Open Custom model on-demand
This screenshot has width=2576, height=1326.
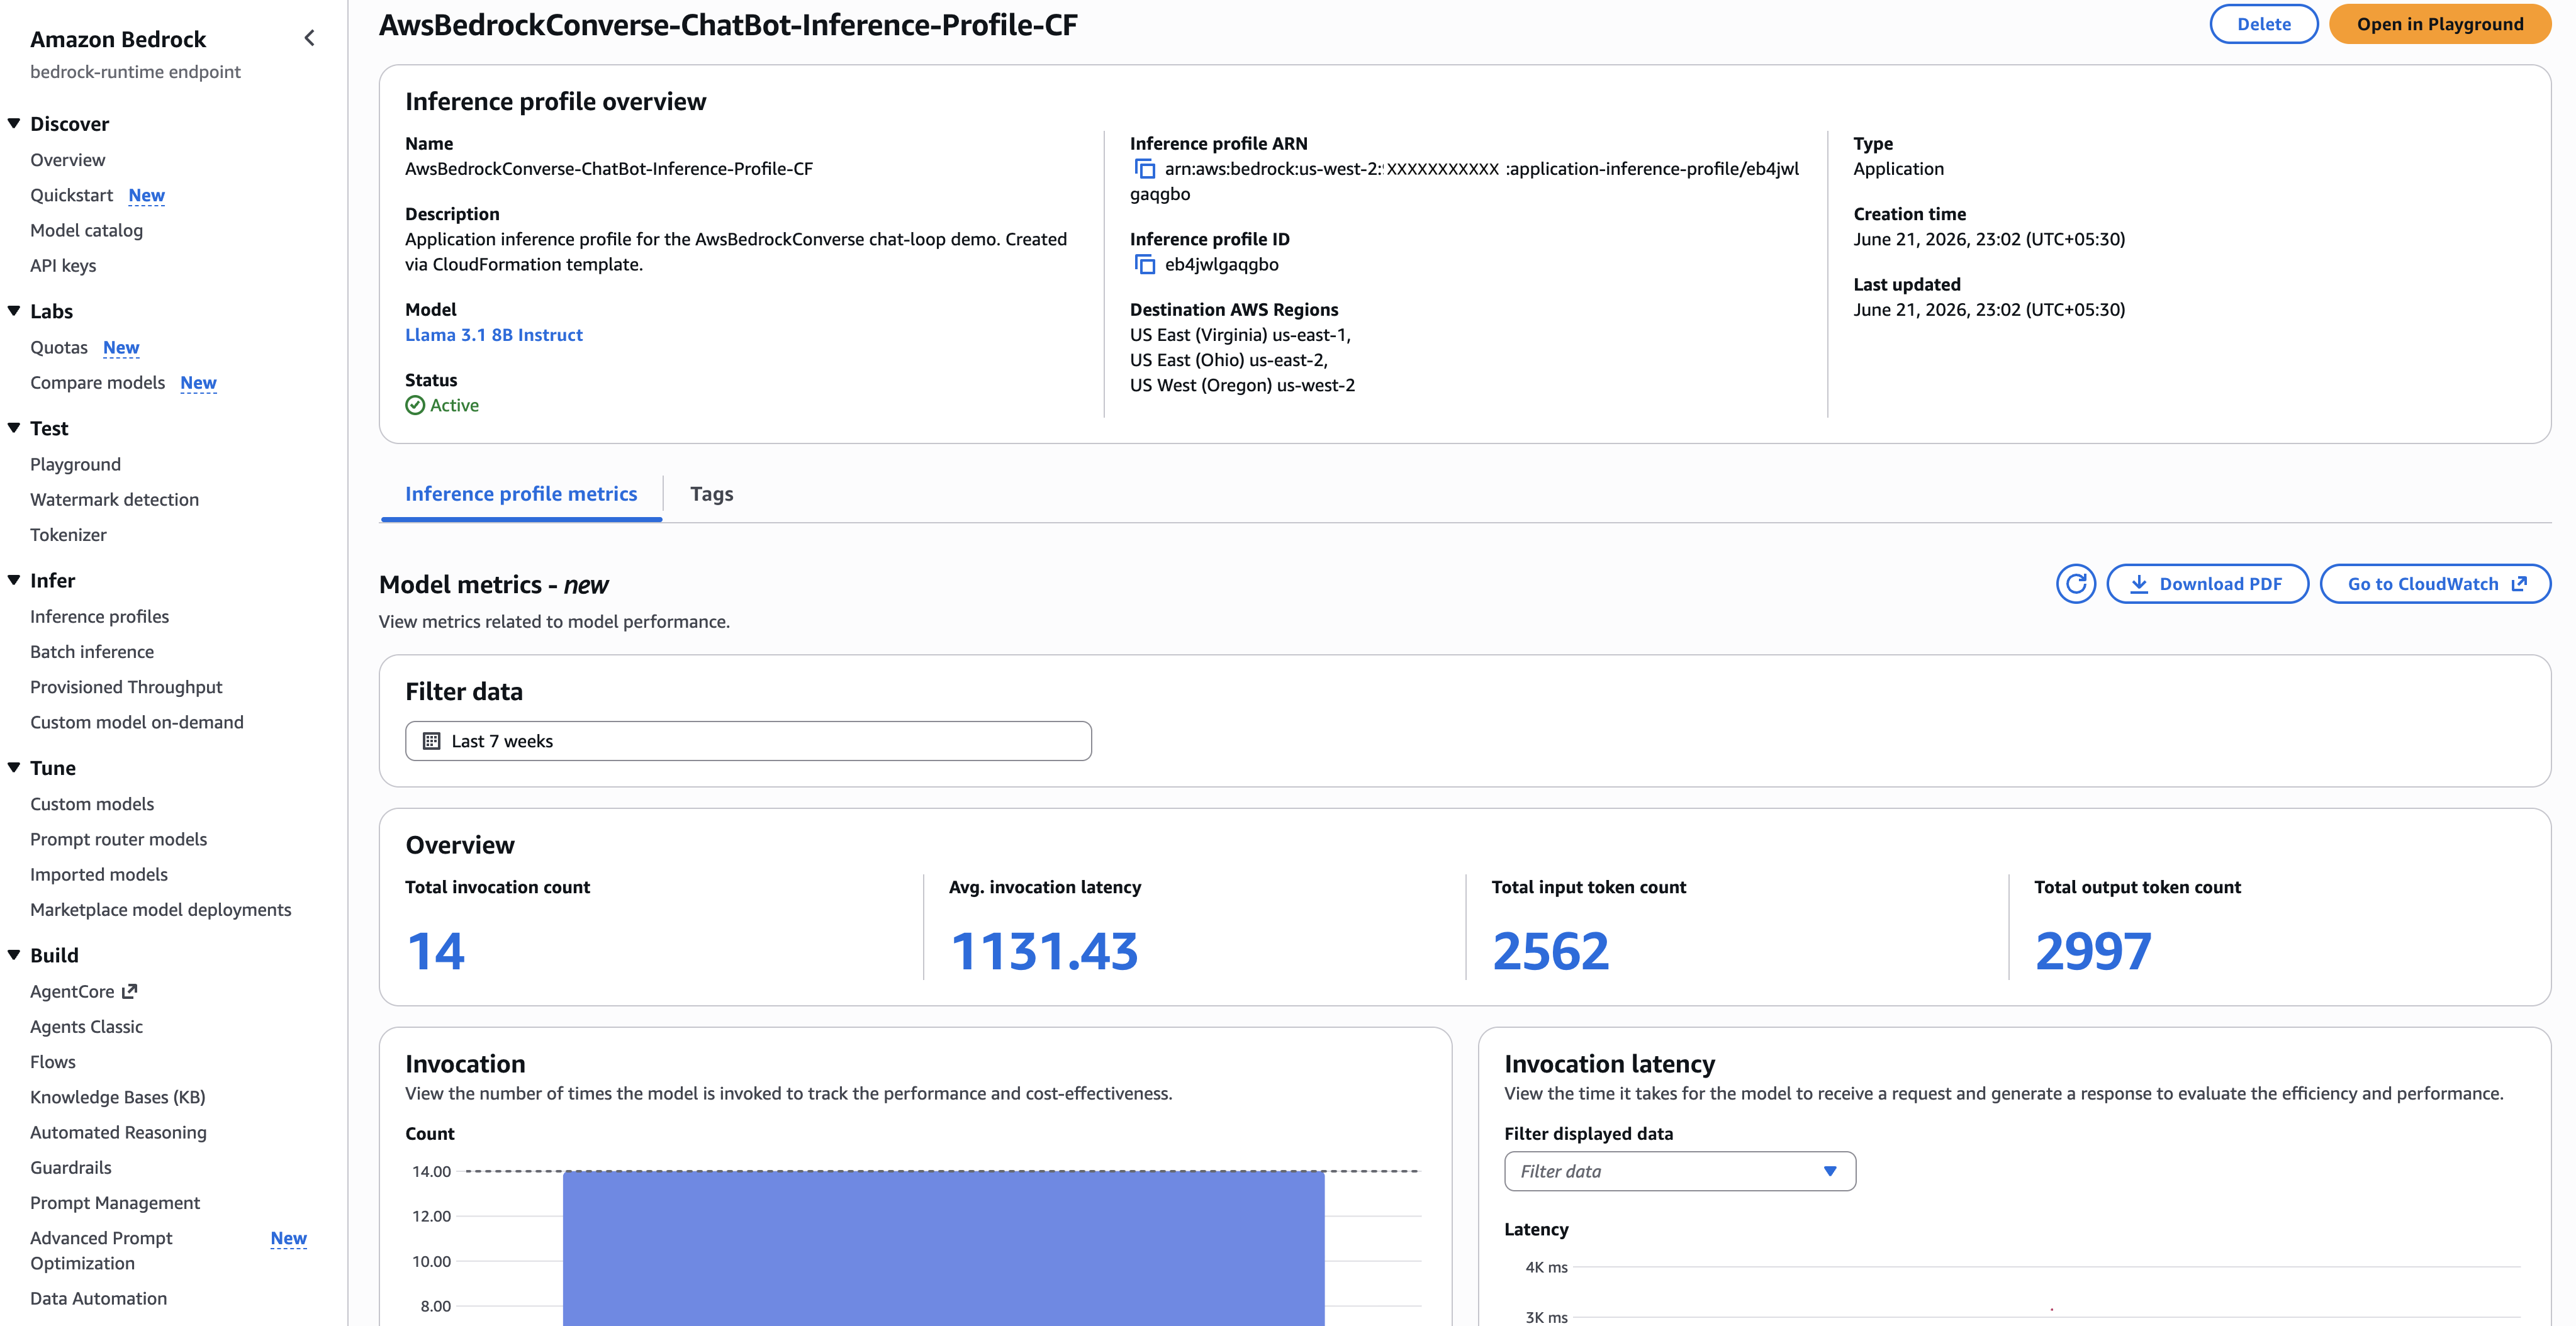(x=137, y=721)
